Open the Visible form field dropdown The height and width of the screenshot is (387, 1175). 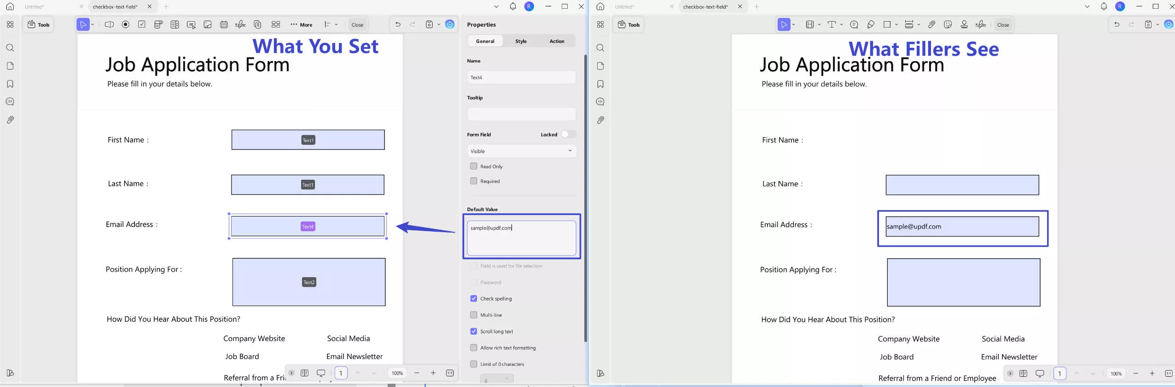[x=521, y=151]
